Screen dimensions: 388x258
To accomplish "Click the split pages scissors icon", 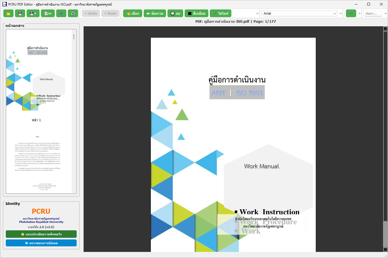I will [48, 14].
